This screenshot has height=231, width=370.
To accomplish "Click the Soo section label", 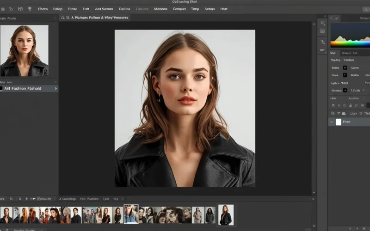I will click(x=333, y=98).
